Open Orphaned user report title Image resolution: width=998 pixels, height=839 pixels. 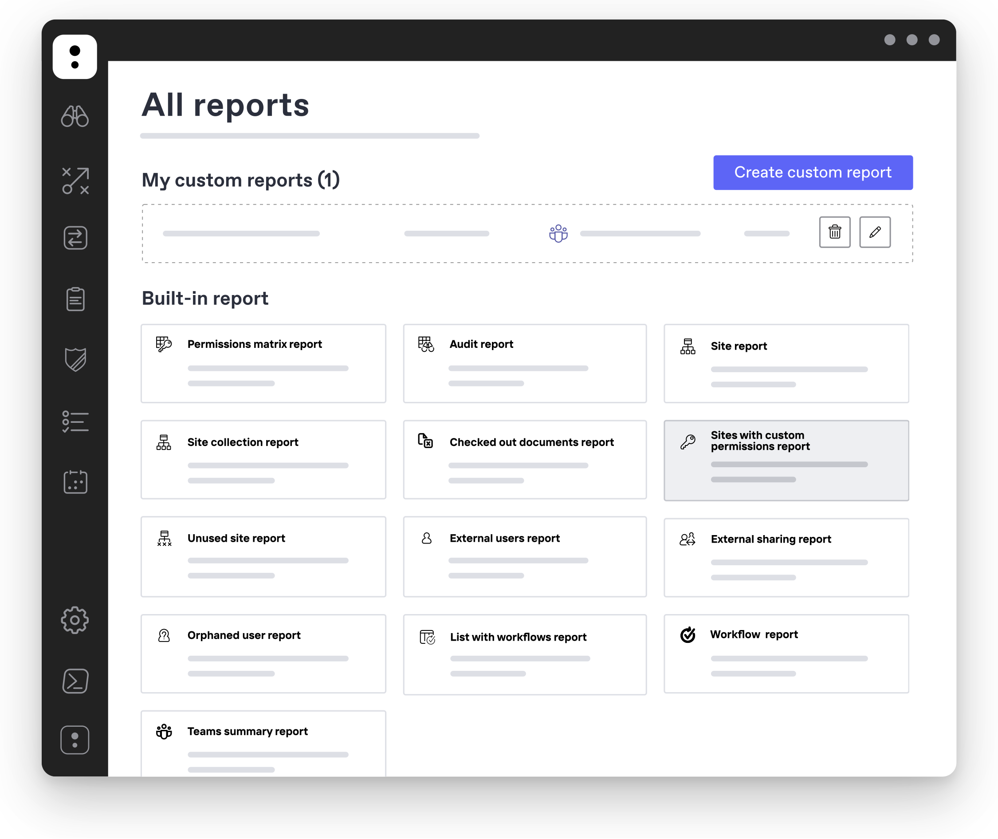(x=244, y=635)
